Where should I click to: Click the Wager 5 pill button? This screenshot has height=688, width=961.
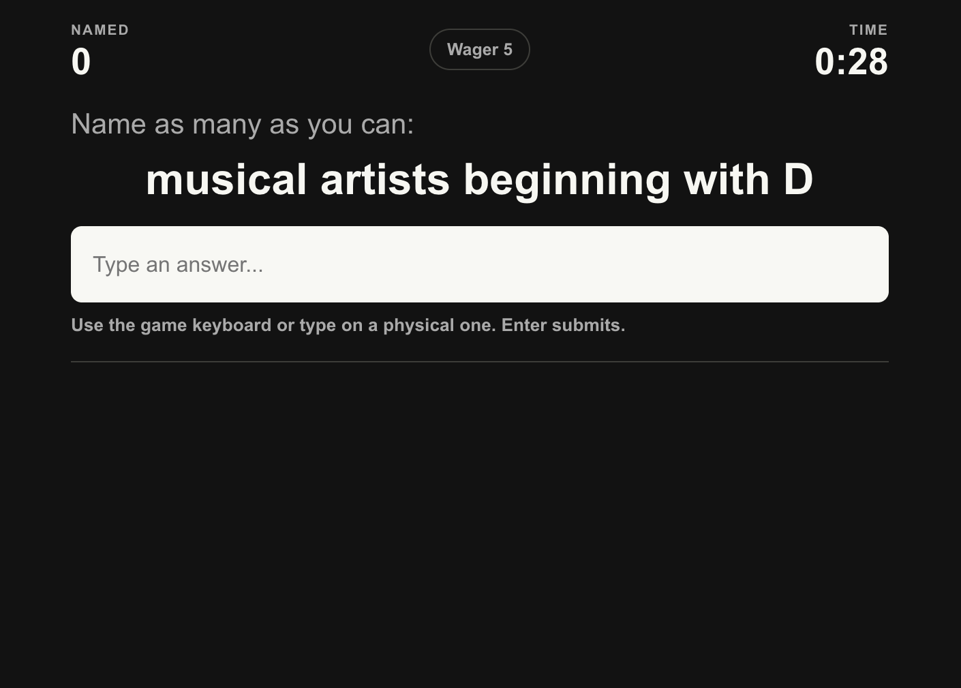pyautogui.click(x=479, y=49)
